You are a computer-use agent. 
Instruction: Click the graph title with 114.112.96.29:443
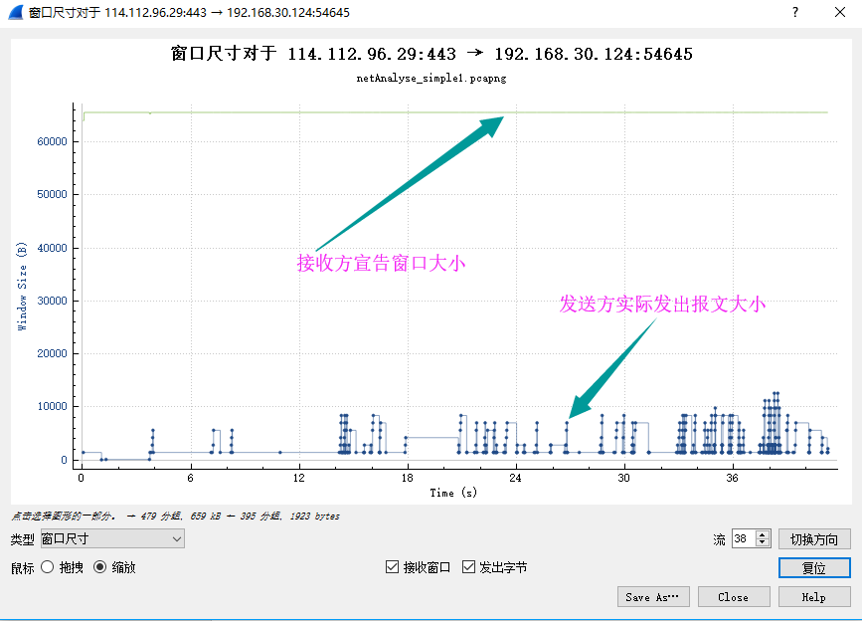431,54
